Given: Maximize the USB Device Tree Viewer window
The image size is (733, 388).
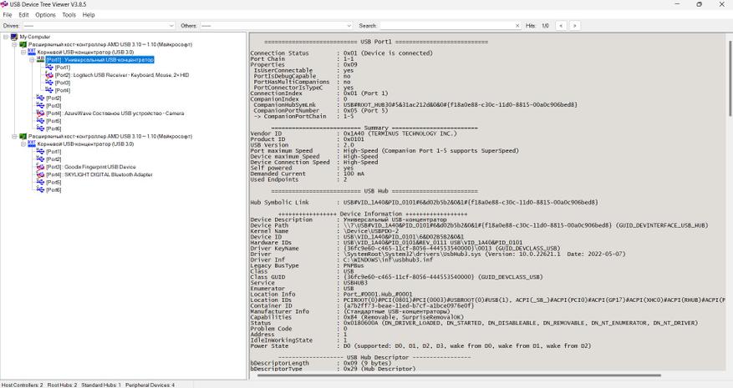Looking at the screenshot, I should [x=700, y=4].
